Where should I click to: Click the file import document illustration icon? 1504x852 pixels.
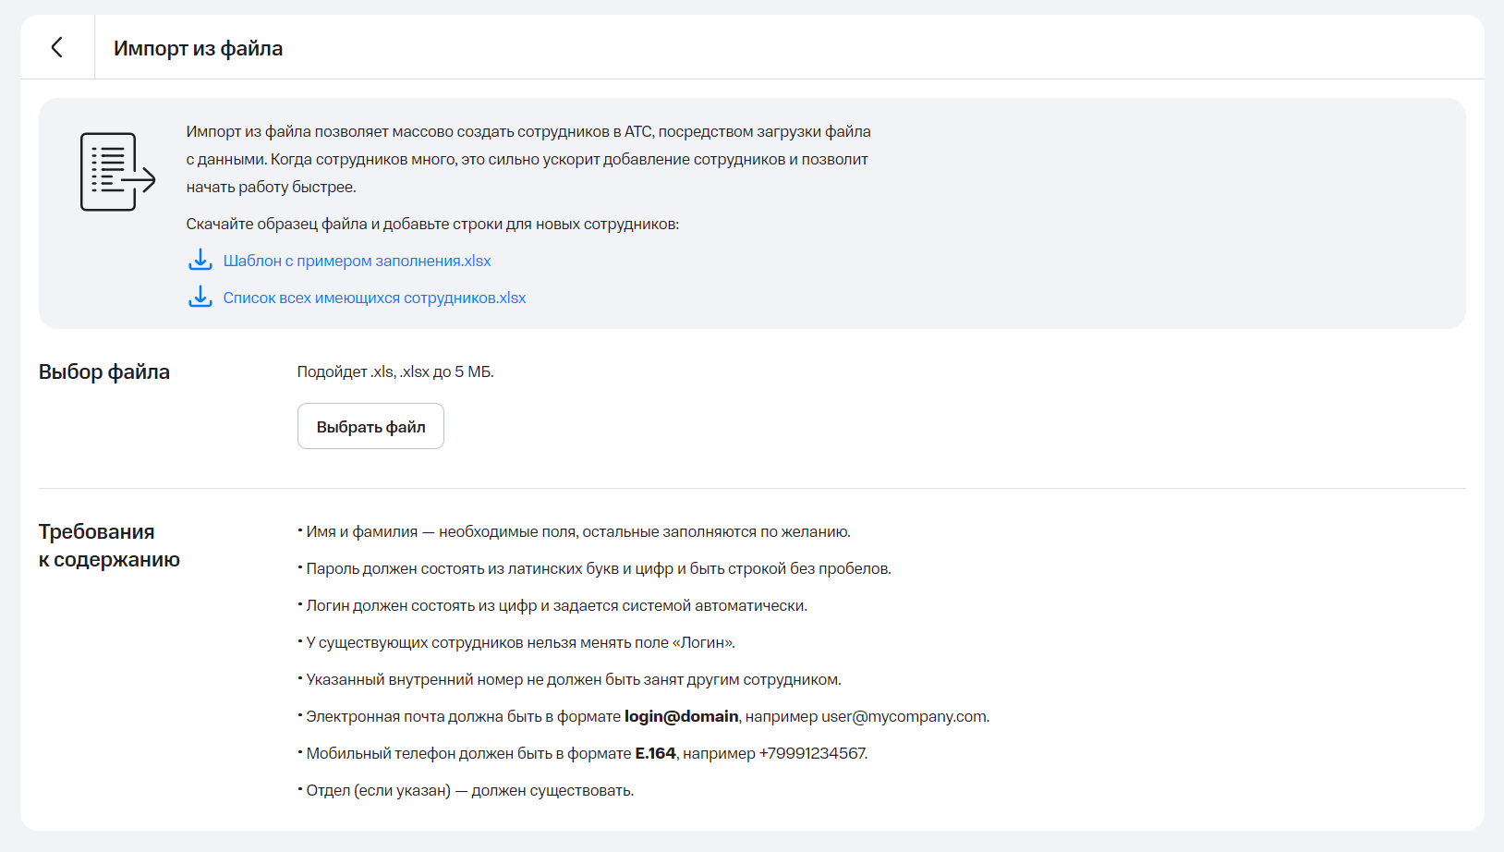pos(117,172)
